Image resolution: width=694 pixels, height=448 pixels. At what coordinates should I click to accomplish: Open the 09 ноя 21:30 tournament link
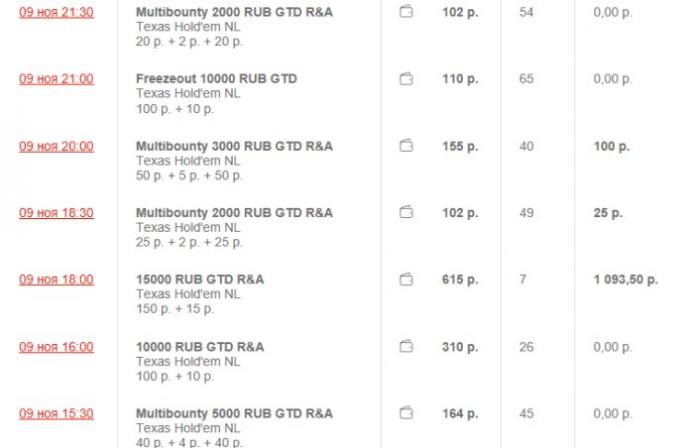[57, 12]
